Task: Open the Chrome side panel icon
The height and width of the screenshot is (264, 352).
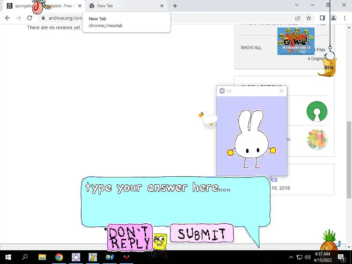Action: click(322, 18)
